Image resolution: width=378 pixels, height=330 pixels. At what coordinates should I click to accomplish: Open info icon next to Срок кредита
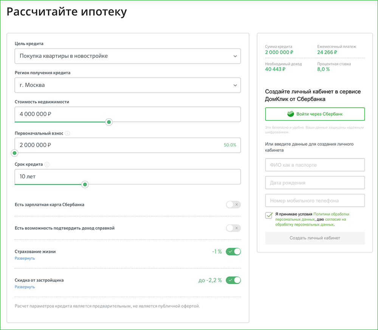point(47,164)
